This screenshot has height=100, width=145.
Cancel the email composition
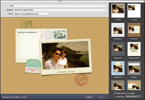pyautogui.click(x=89, y=97)
